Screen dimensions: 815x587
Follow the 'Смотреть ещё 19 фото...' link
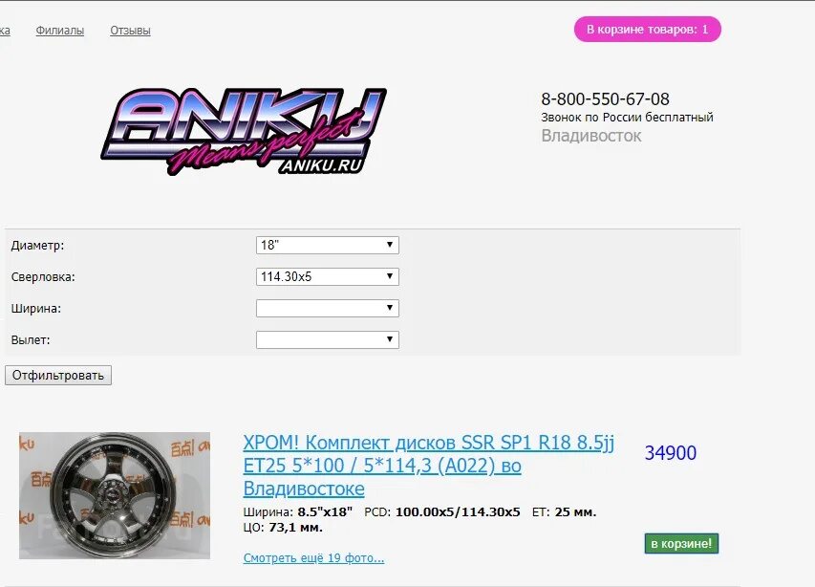pyautogui.click(x=313, y=558)
